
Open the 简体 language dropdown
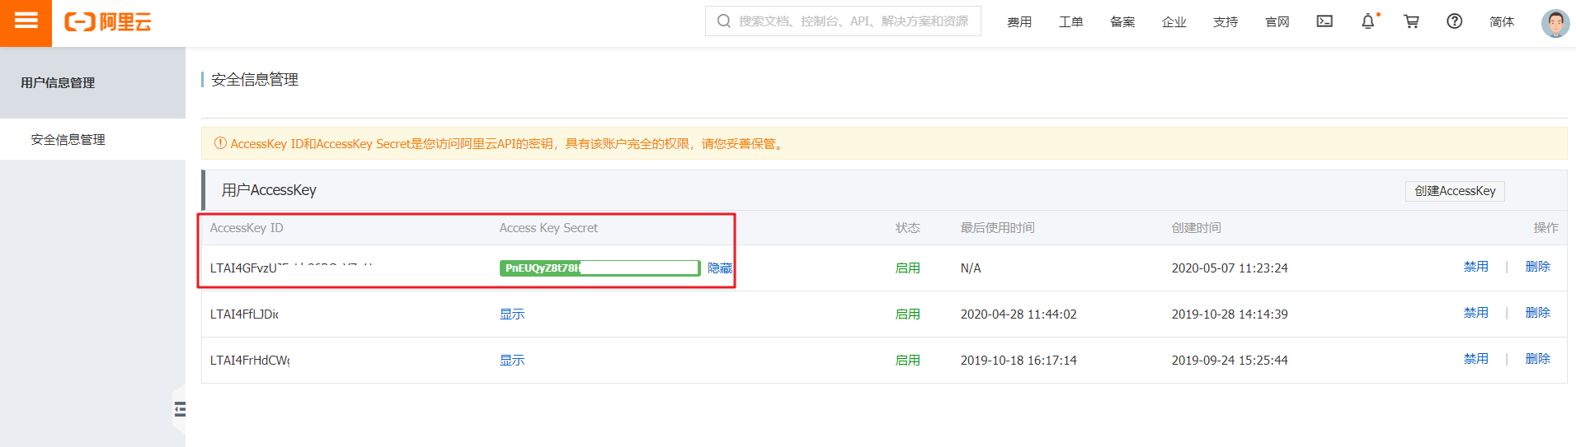pyautogui.click(x=1501, y=22)
